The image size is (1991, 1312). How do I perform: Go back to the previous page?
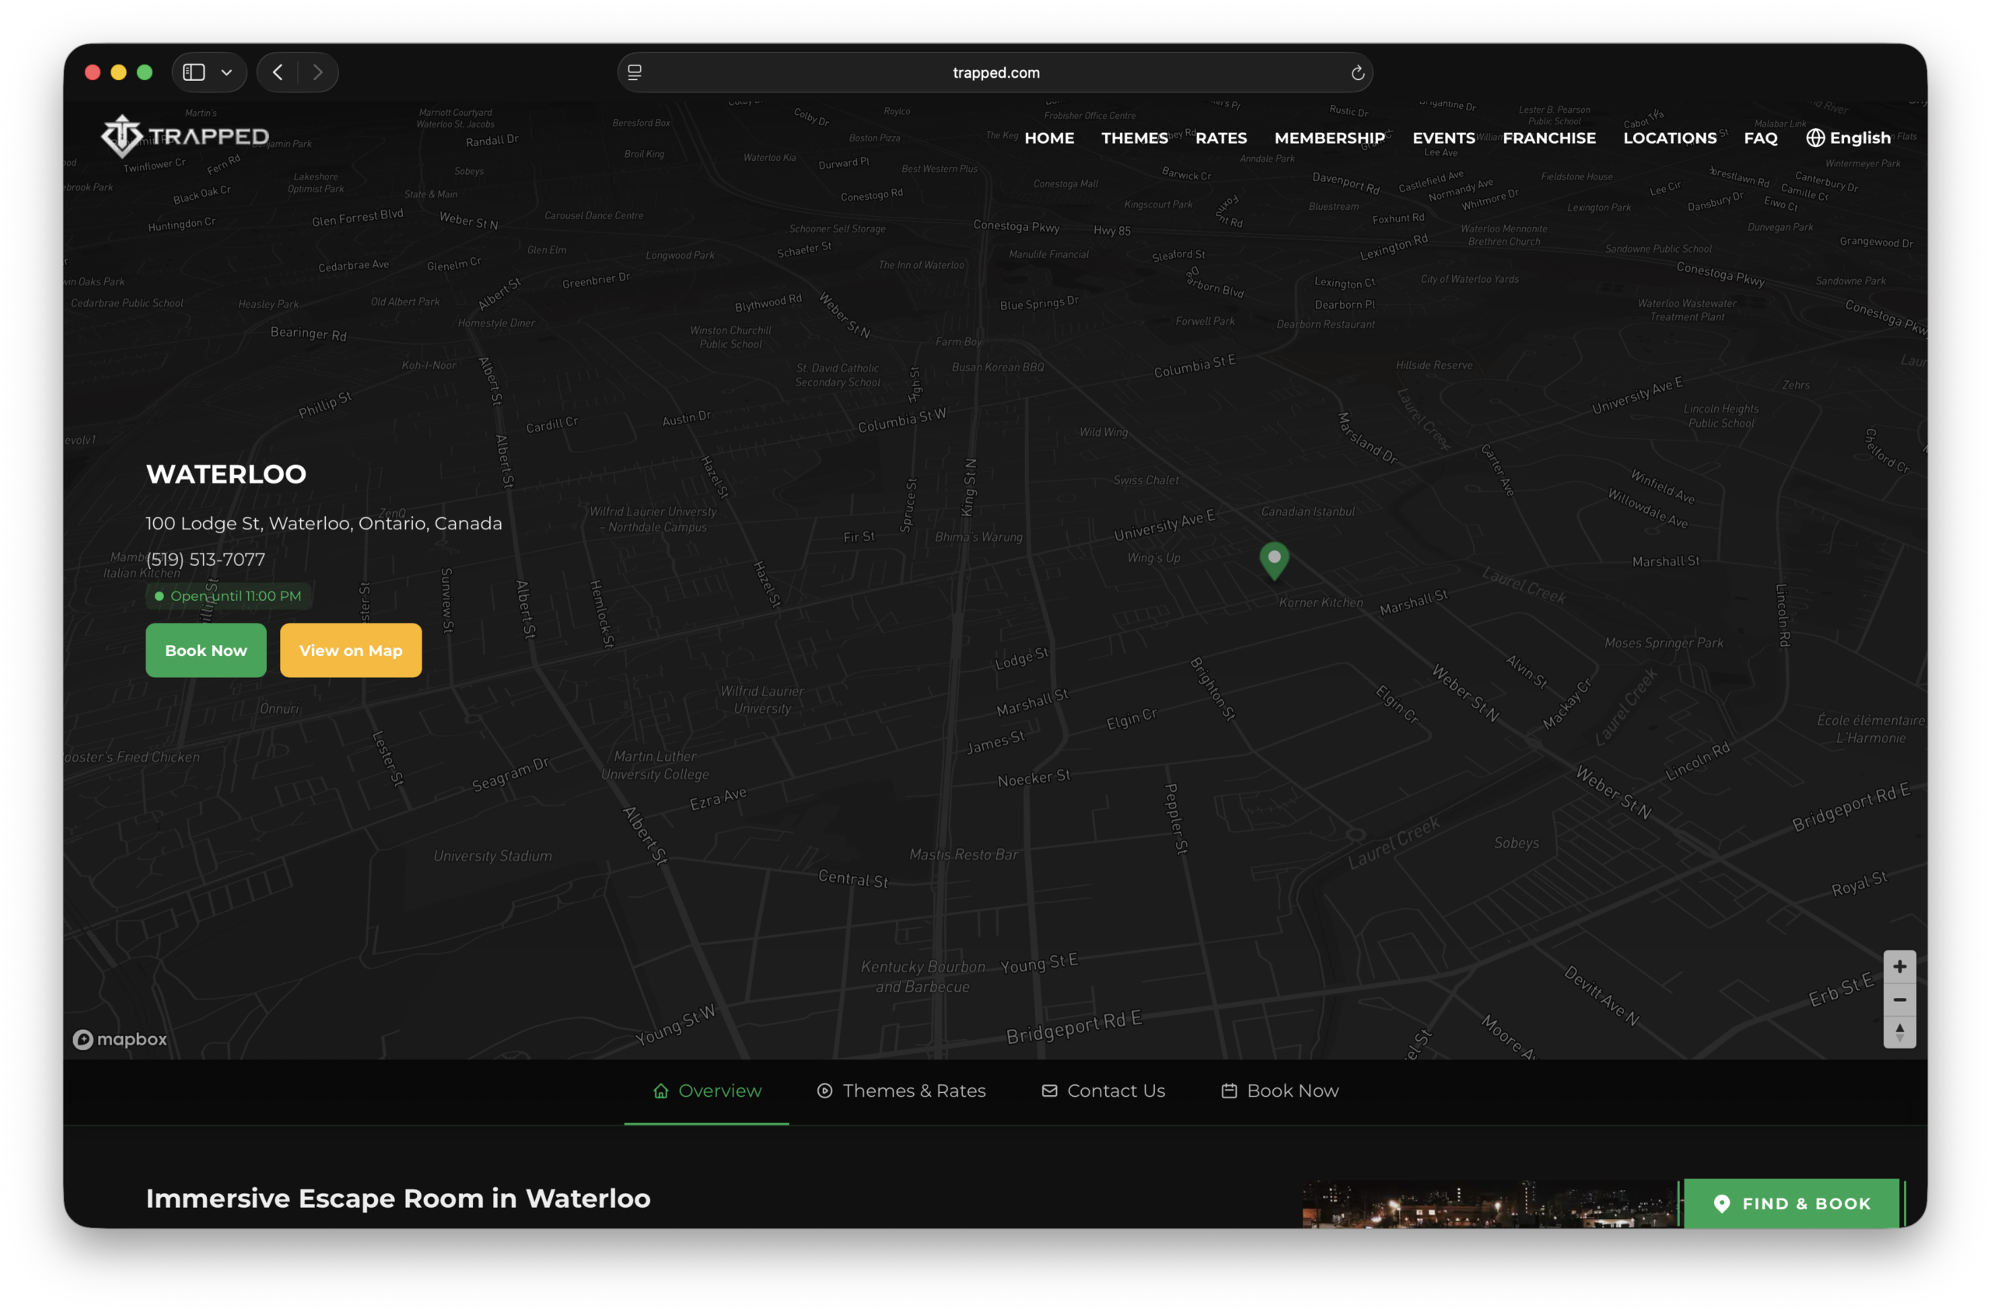(278, 73)
